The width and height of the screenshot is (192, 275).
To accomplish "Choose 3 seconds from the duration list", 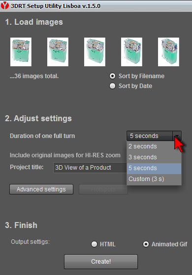I will [x=154, y=157].
